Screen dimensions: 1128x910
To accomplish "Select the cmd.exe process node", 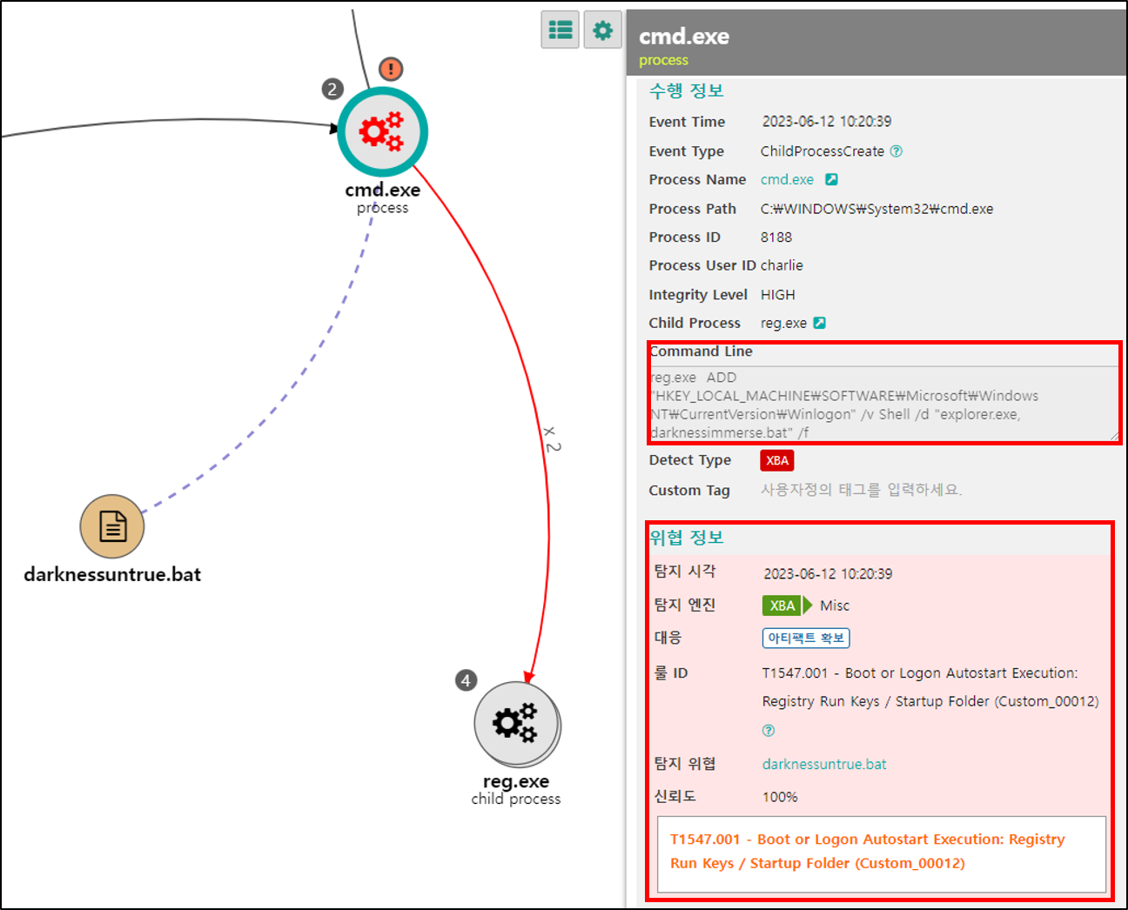I will click(x=382, y=132).
